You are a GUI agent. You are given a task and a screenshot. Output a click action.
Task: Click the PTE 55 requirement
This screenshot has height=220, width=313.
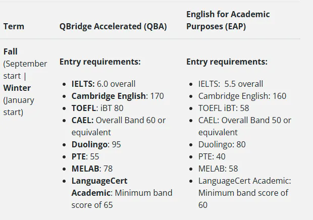[85, 156]
